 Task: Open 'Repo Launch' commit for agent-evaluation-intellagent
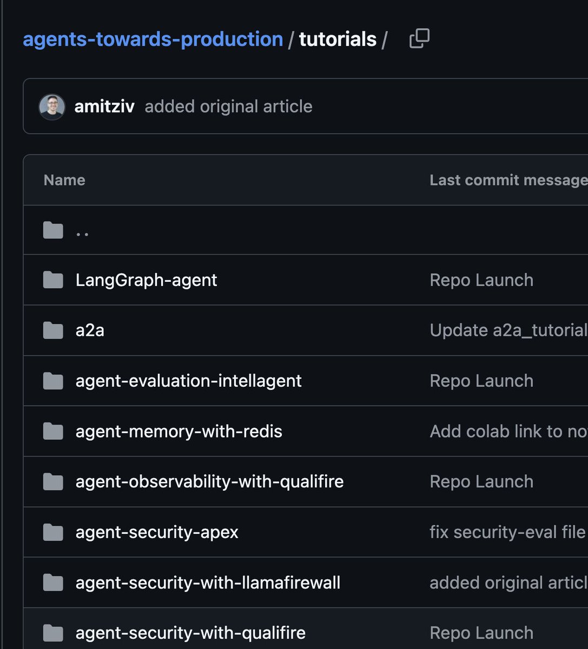481,381
